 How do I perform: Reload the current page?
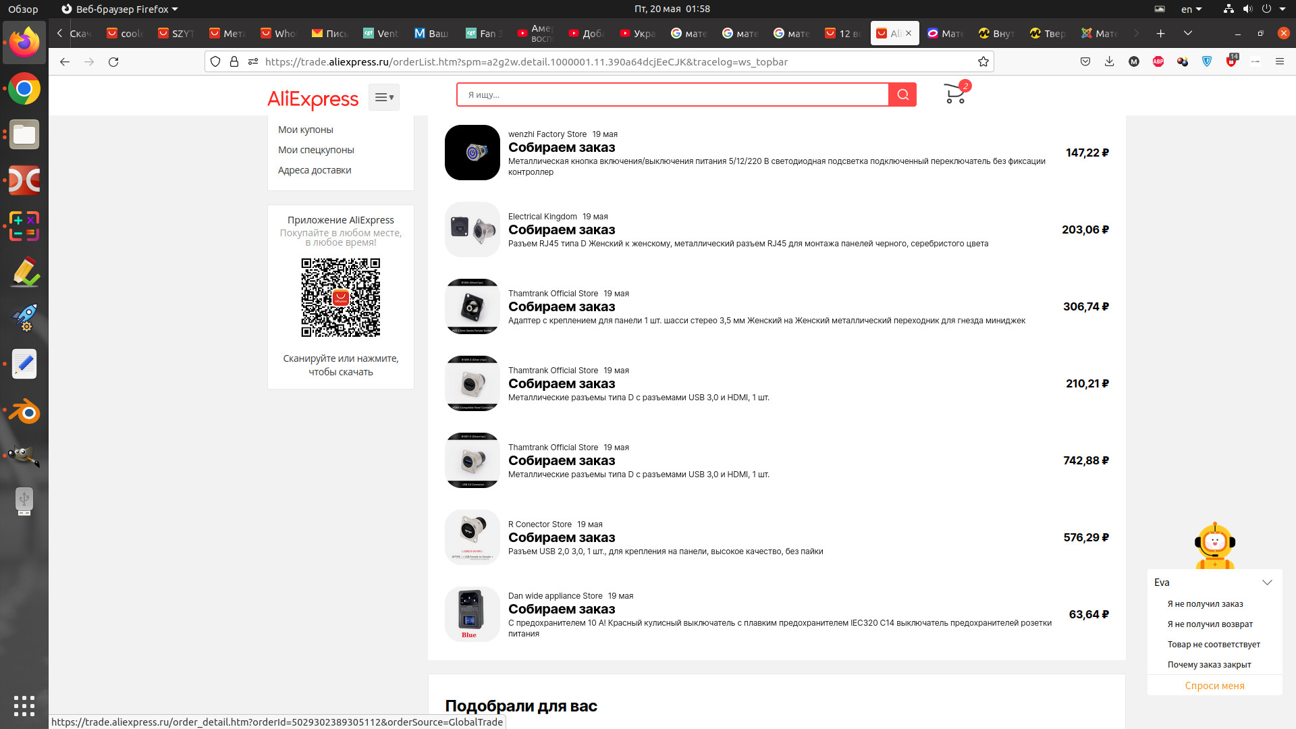click(113, 61)
